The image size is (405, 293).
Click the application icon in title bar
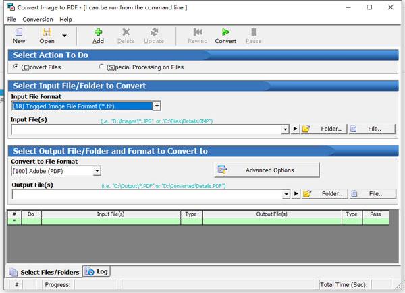(11, 7)
